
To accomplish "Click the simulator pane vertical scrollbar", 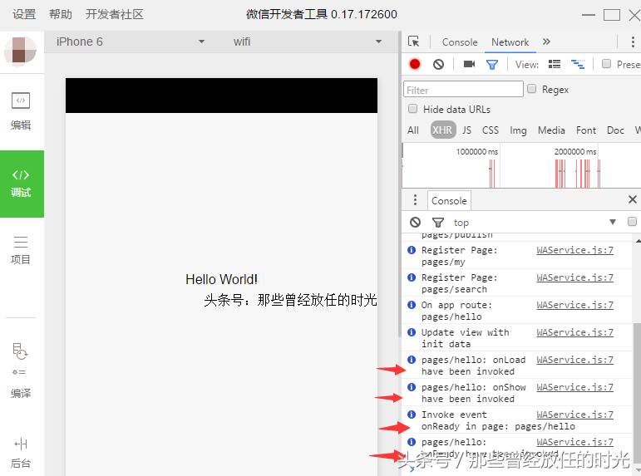I will coord(399,184).
